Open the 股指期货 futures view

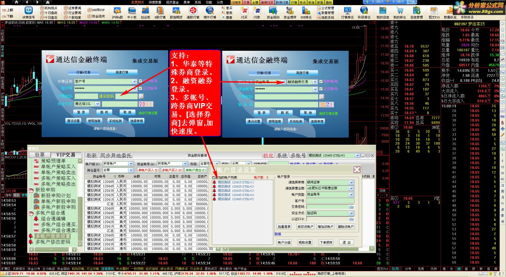(176, 13)
